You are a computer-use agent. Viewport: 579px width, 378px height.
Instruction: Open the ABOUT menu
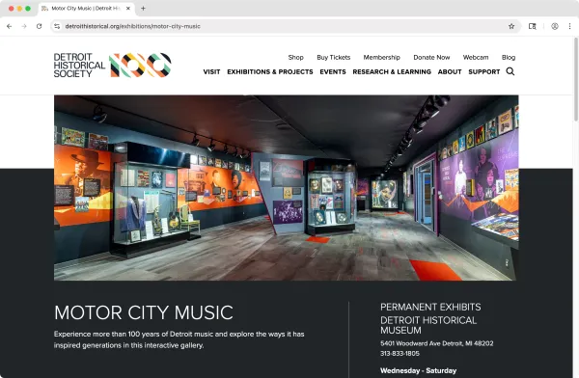(450, 71)
